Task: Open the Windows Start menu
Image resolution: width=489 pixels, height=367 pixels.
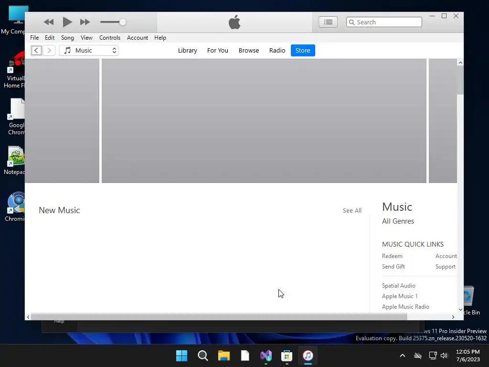Action: point(181,356)
